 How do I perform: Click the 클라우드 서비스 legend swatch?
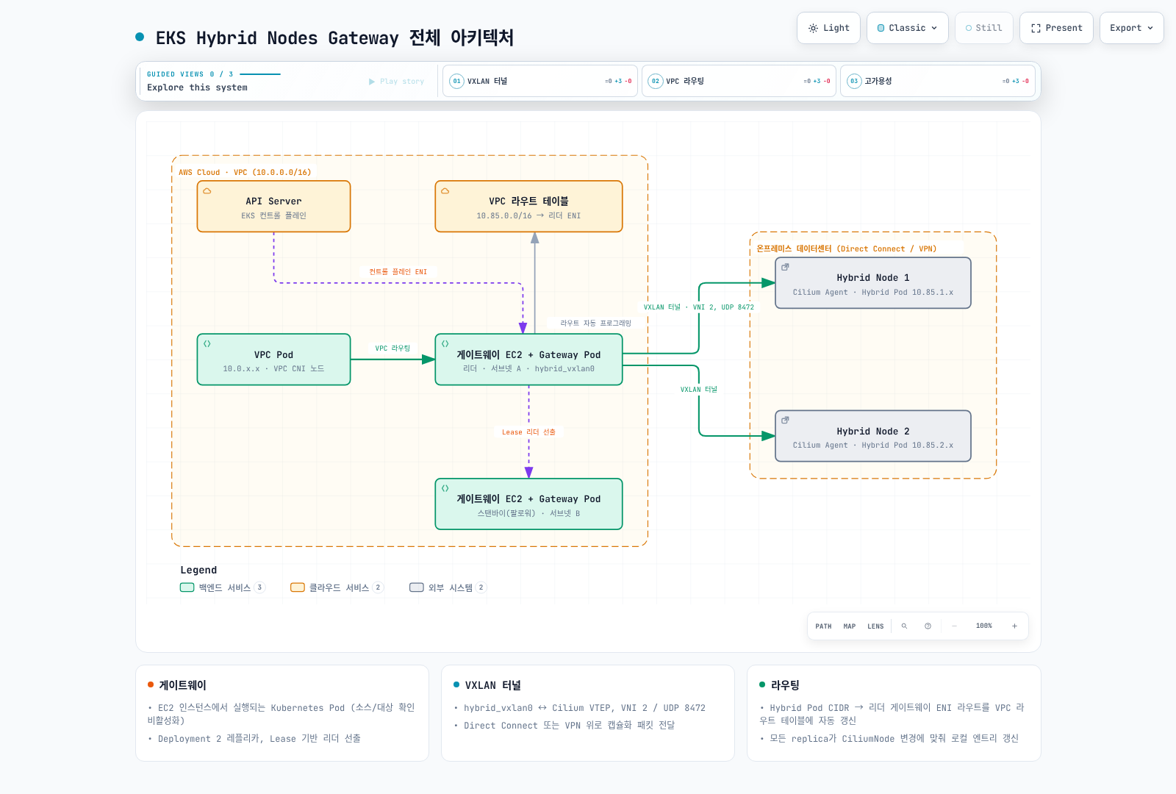point(298,587)
